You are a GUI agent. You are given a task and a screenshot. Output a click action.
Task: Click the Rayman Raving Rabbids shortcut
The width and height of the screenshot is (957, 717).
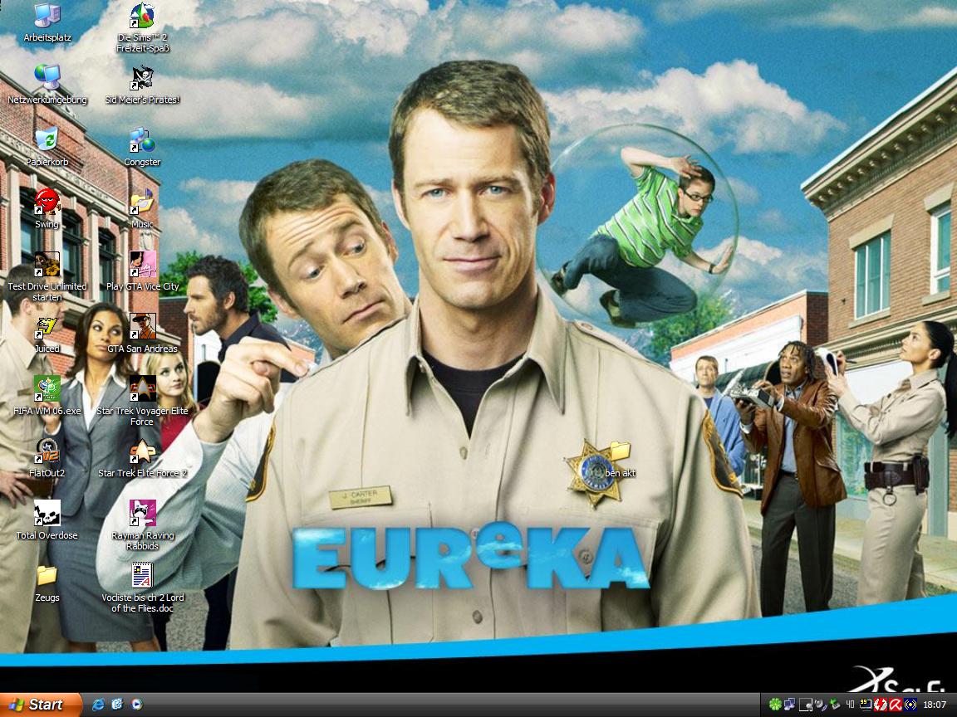(x=142, y=514)
